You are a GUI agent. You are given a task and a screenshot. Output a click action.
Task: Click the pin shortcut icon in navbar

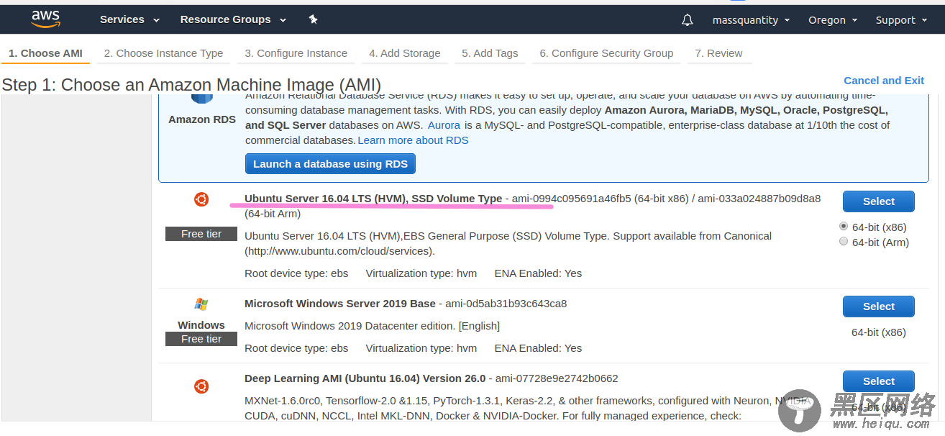(314, 19)
